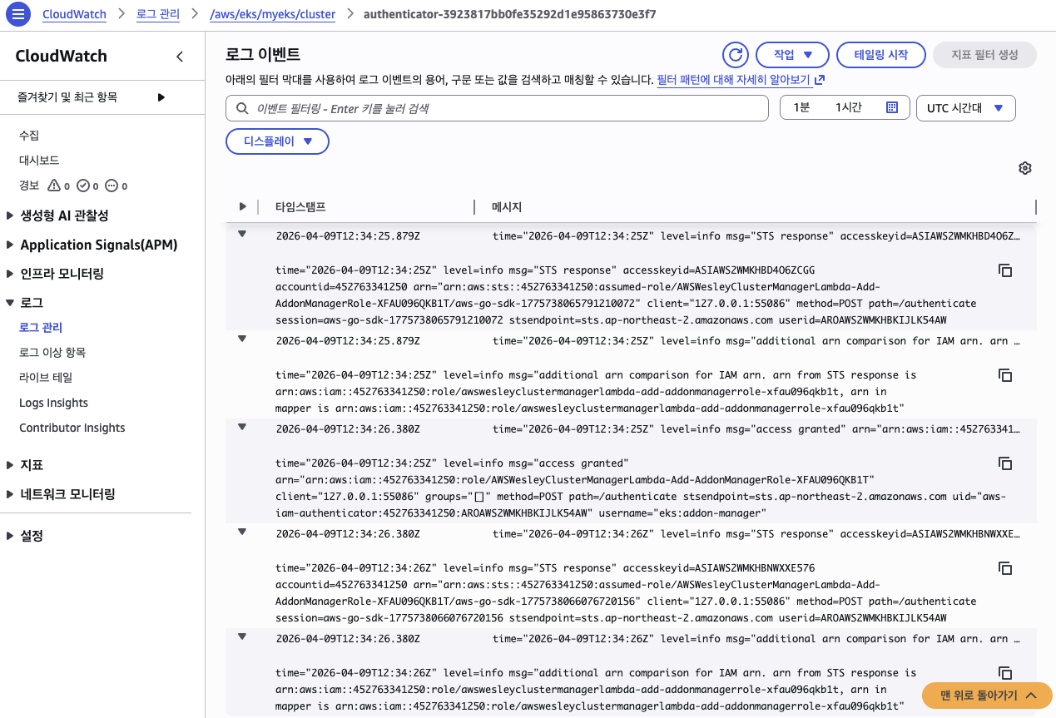
Task: Copy the access granted log entry
Action: [1005, 463]
